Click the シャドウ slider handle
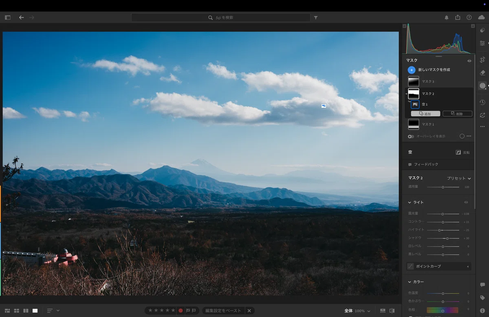Screen dimensions: 489x317 click(447, 238)
